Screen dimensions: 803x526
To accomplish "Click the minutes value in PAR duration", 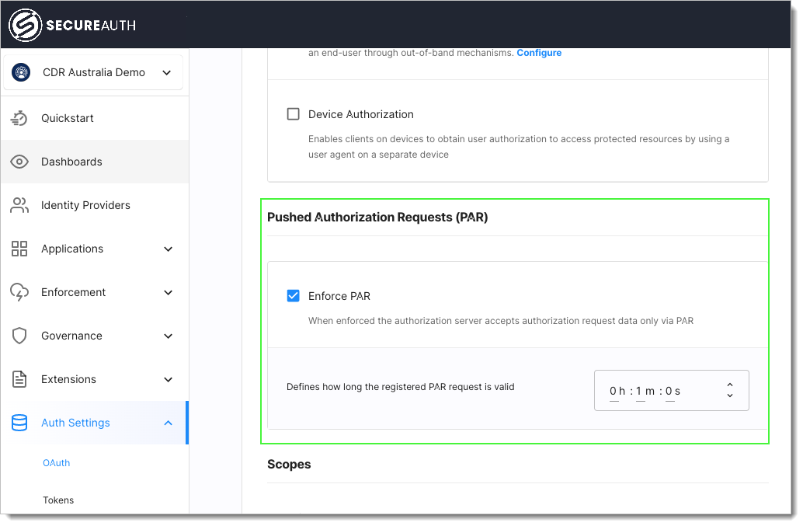I will click(x=640, y=392).
